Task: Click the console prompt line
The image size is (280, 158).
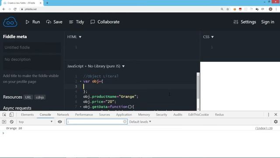Action: 140,133
